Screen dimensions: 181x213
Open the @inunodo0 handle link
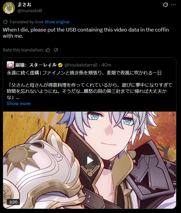click(x=30, y=11)
